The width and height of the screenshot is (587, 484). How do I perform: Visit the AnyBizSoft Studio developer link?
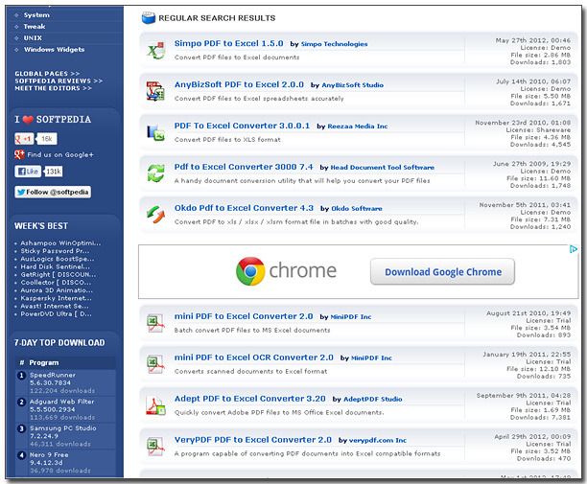(x=353, y=85)
